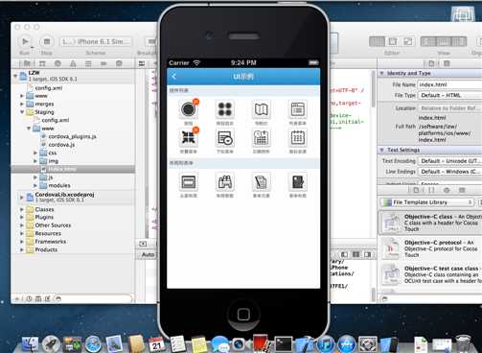Open the Other Sources group

click(x=53, y=225)
